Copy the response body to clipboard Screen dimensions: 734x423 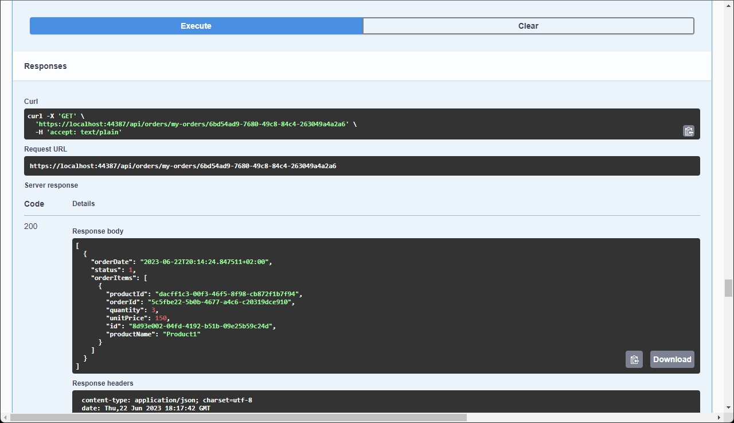(x=634, y=359)
